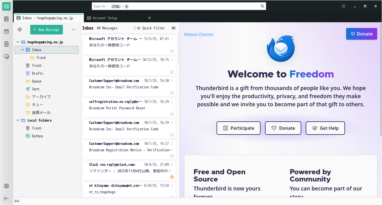The image size is (382, 205).
Task: Open the Calendar space
Action: point(6,32)
